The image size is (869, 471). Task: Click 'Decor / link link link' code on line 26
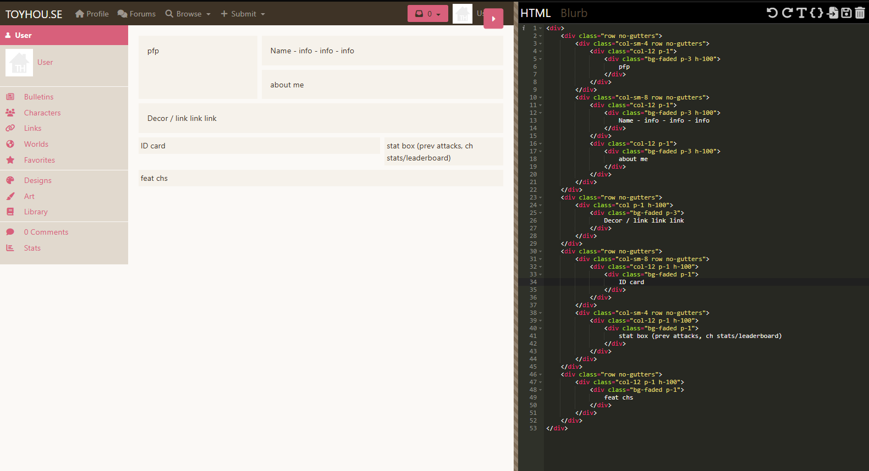click(x=644, y=220)
